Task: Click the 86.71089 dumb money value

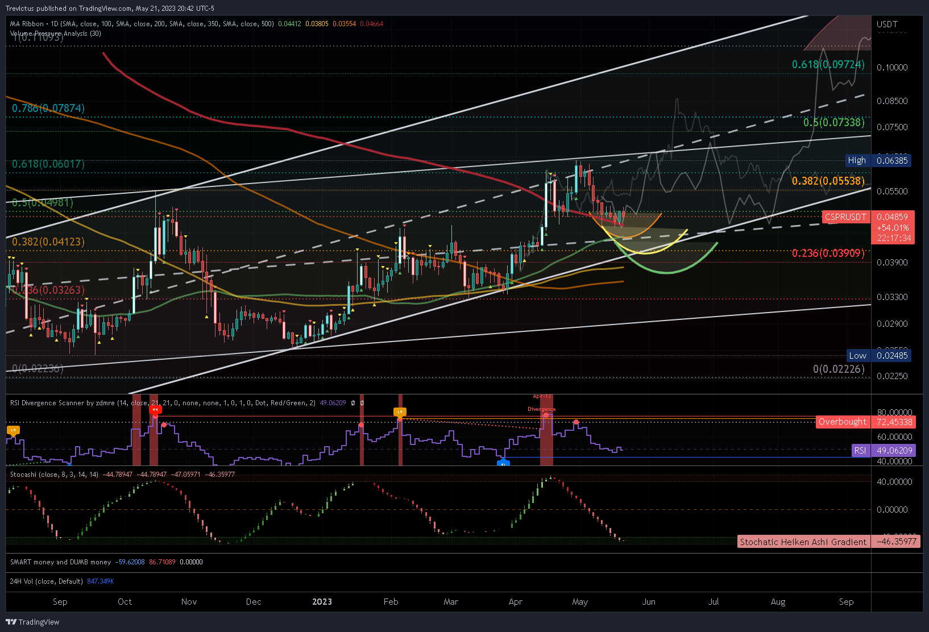Action: pos(162,562)
